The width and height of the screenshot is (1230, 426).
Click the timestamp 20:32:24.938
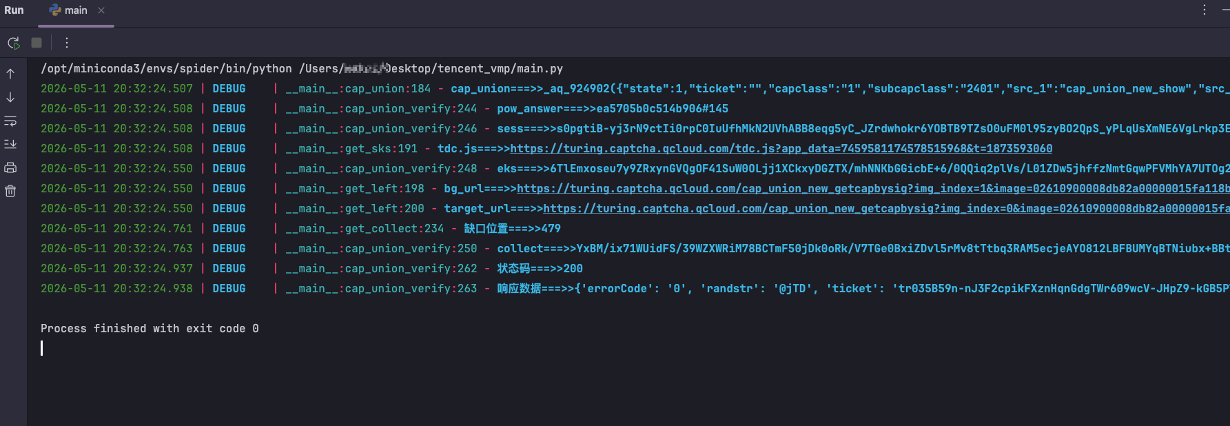point(116,288)
